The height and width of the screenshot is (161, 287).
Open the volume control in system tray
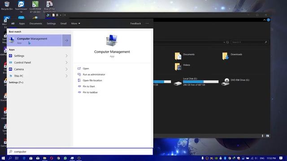256,158
